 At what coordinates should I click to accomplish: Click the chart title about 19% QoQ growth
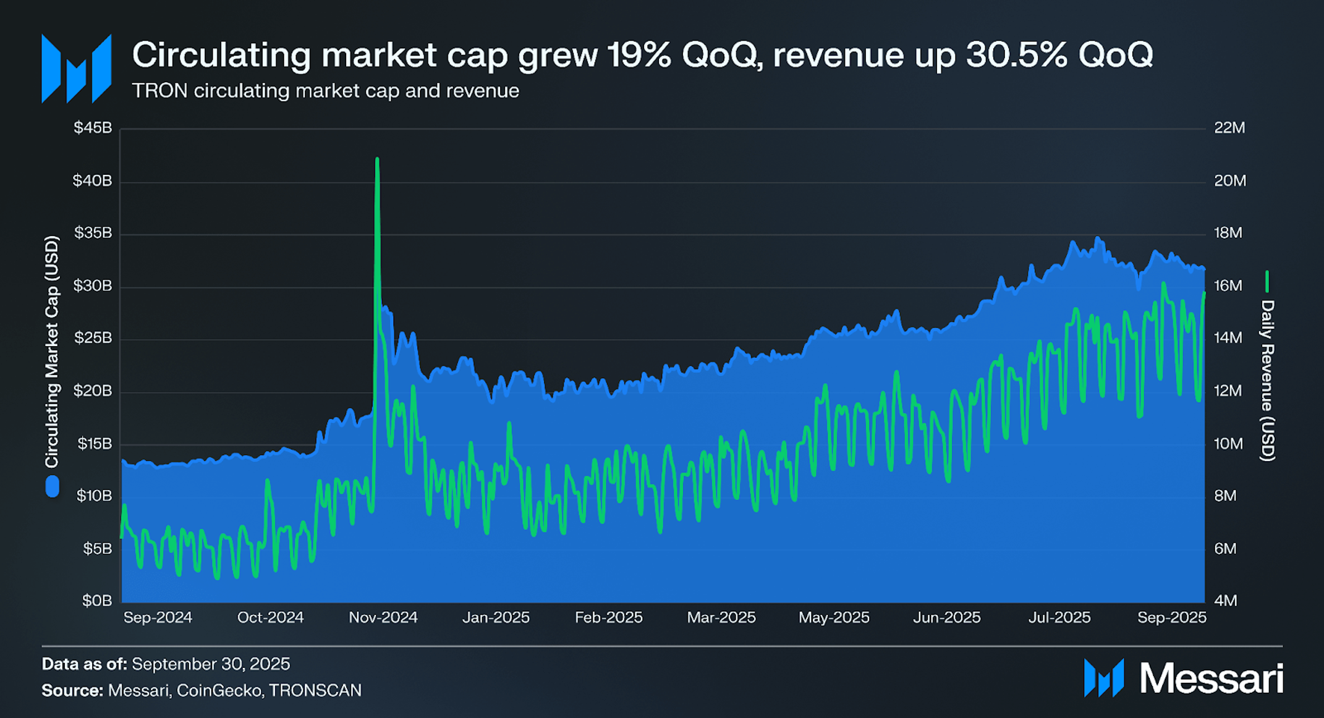[642, 55]
